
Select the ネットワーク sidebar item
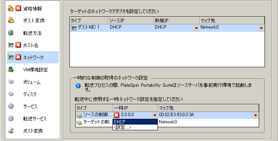pyautogui.click(x=33, y=57)
